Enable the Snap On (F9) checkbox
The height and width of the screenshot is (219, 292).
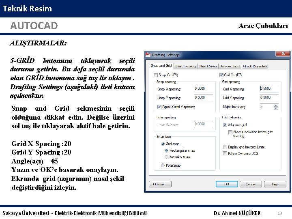(156, 75)
